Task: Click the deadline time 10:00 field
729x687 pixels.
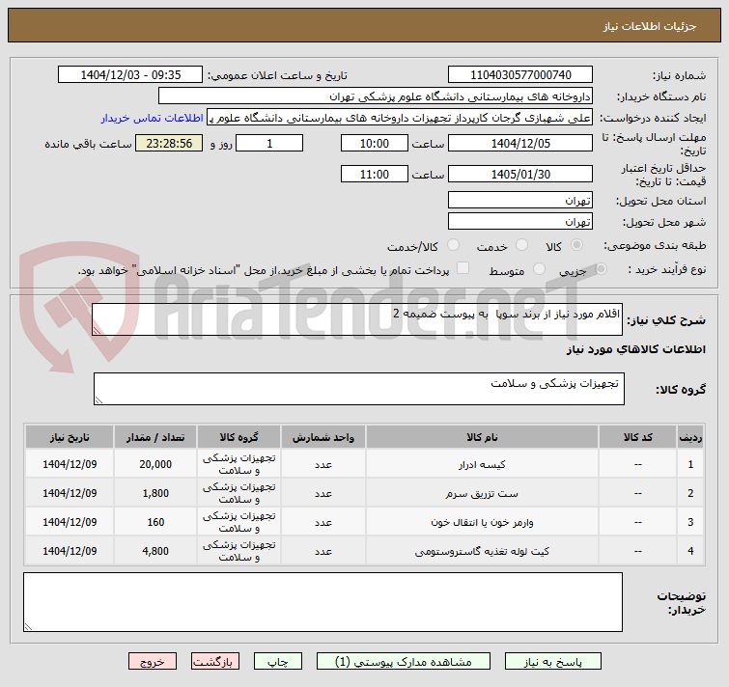Action: [375, 144]
